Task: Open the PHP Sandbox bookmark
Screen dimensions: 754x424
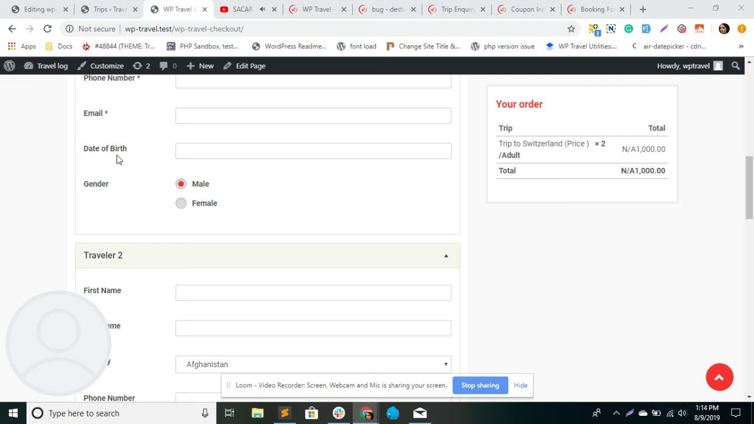Action: [x=202, y=46]
